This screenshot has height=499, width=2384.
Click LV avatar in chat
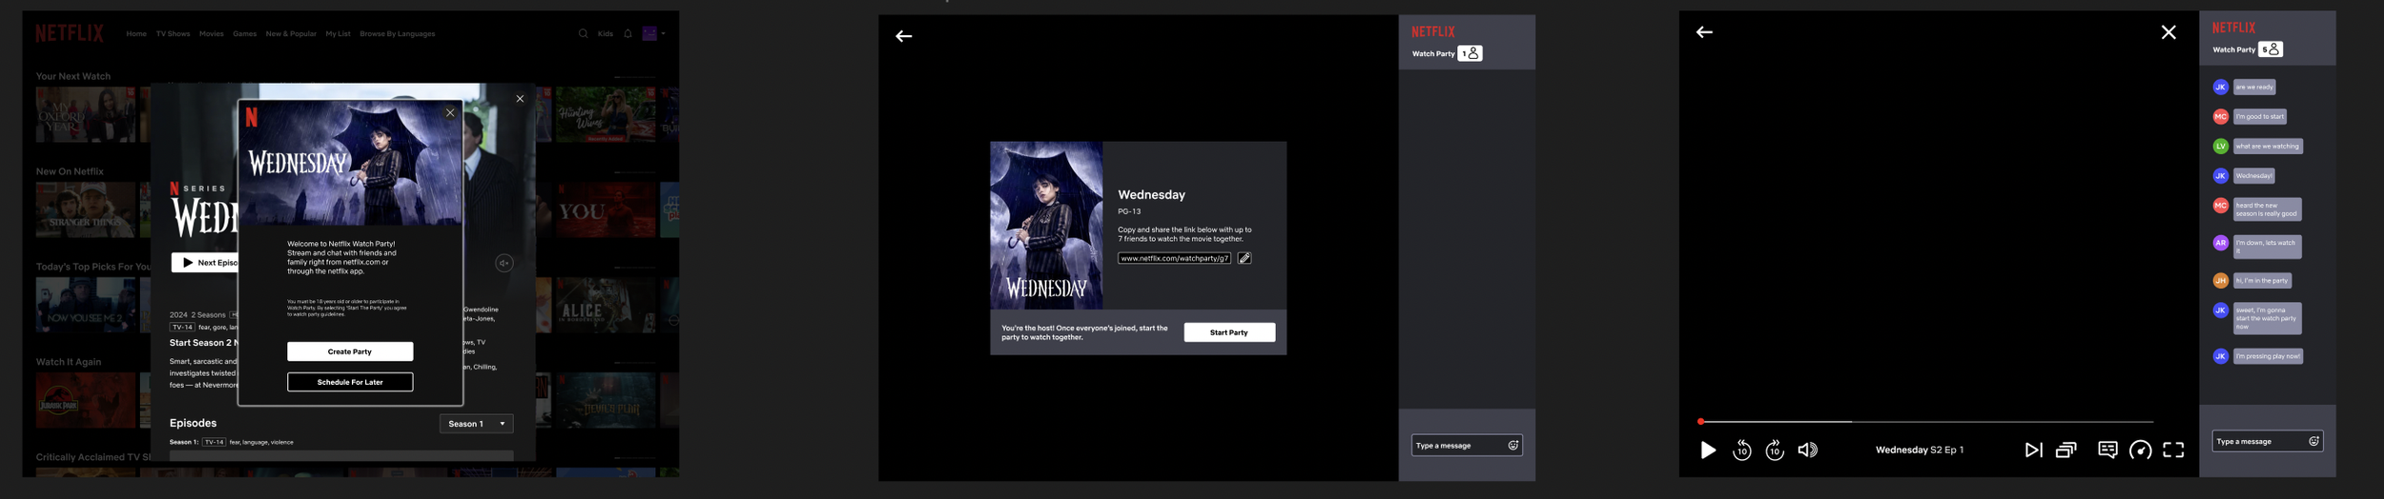coord(2220,147)
